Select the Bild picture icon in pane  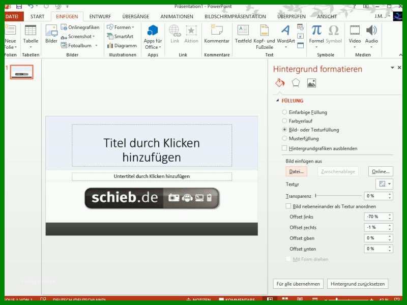(311, 83)
